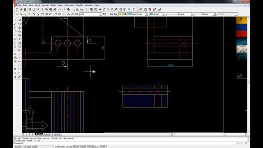Open the dimension style dropdown

click(x=101, y=14)
